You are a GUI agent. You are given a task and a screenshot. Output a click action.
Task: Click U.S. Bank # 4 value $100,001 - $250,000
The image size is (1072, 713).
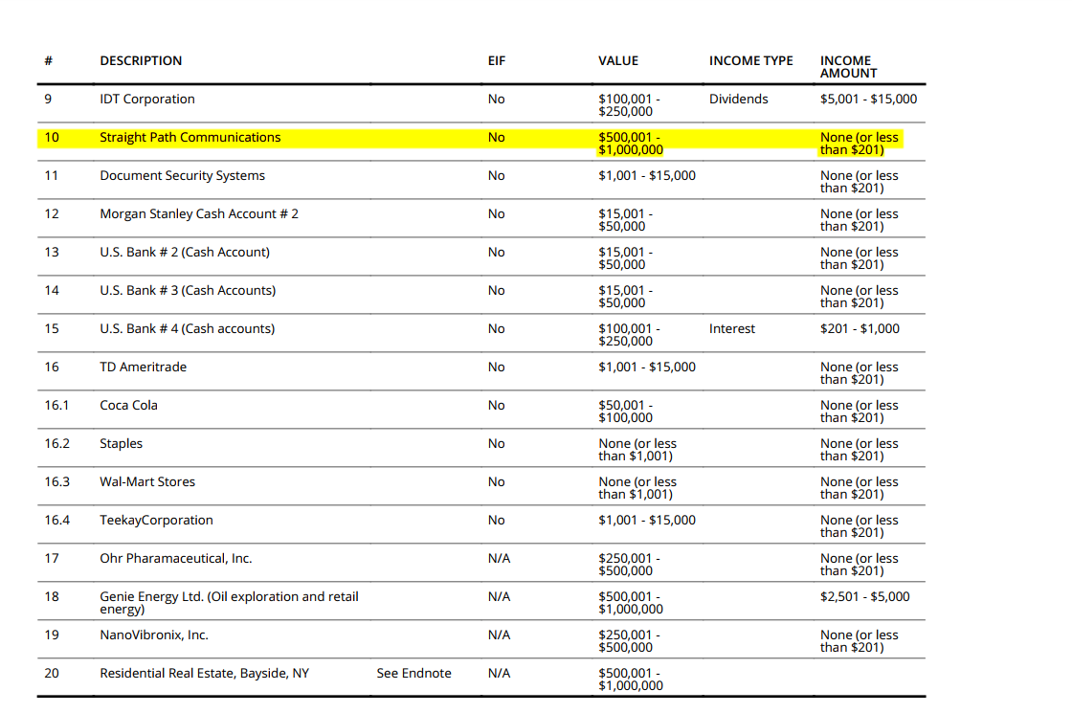click(x=629, y=335)
